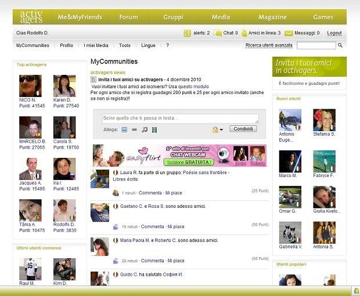Attach a photo to the post

click(124, 129)
